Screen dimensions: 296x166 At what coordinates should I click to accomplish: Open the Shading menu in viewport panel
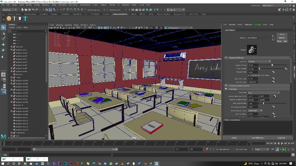59,25
